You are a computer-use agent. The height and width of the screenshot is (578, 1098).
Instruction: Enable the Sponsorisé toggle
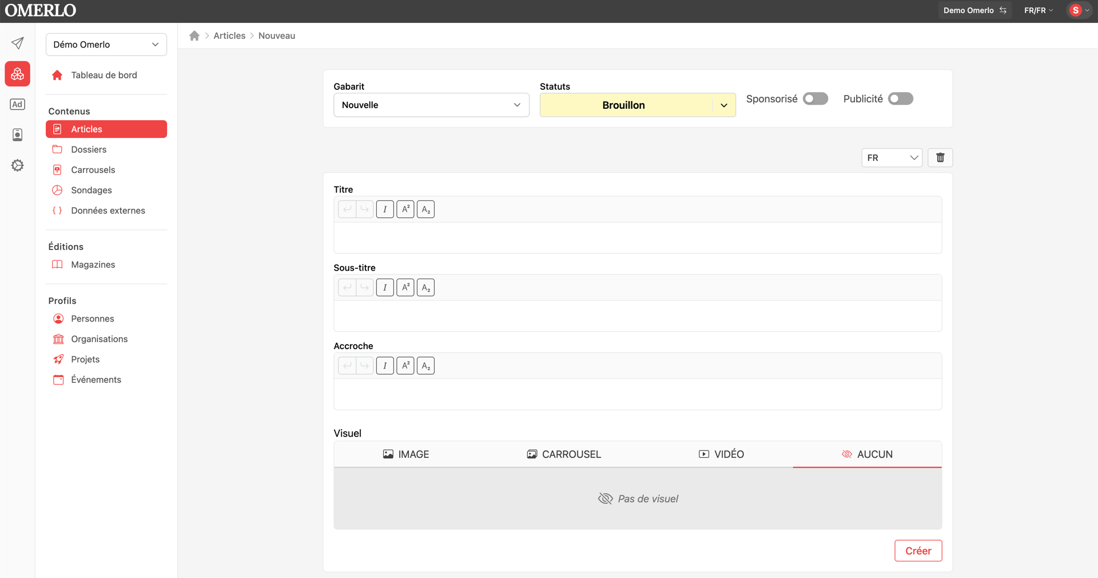(815, 98)
